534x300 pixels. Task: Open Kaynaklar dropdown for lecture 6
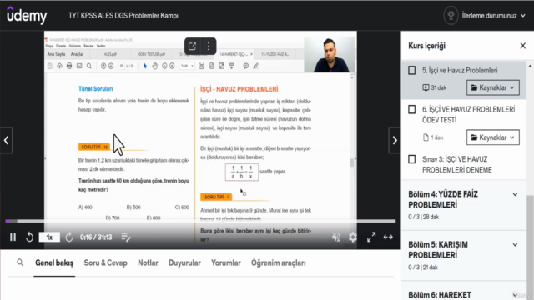(493, 137)
